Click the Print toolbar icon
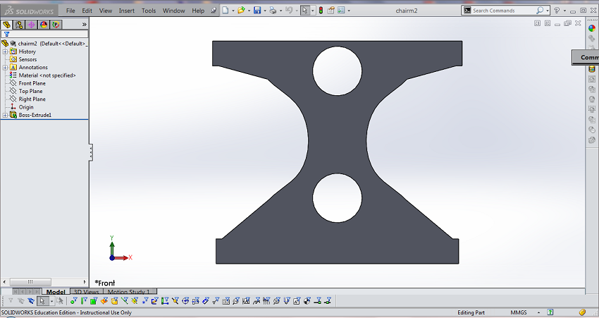Image resolution: width=599 pixels, height=318 pixels. click(273, 11)
